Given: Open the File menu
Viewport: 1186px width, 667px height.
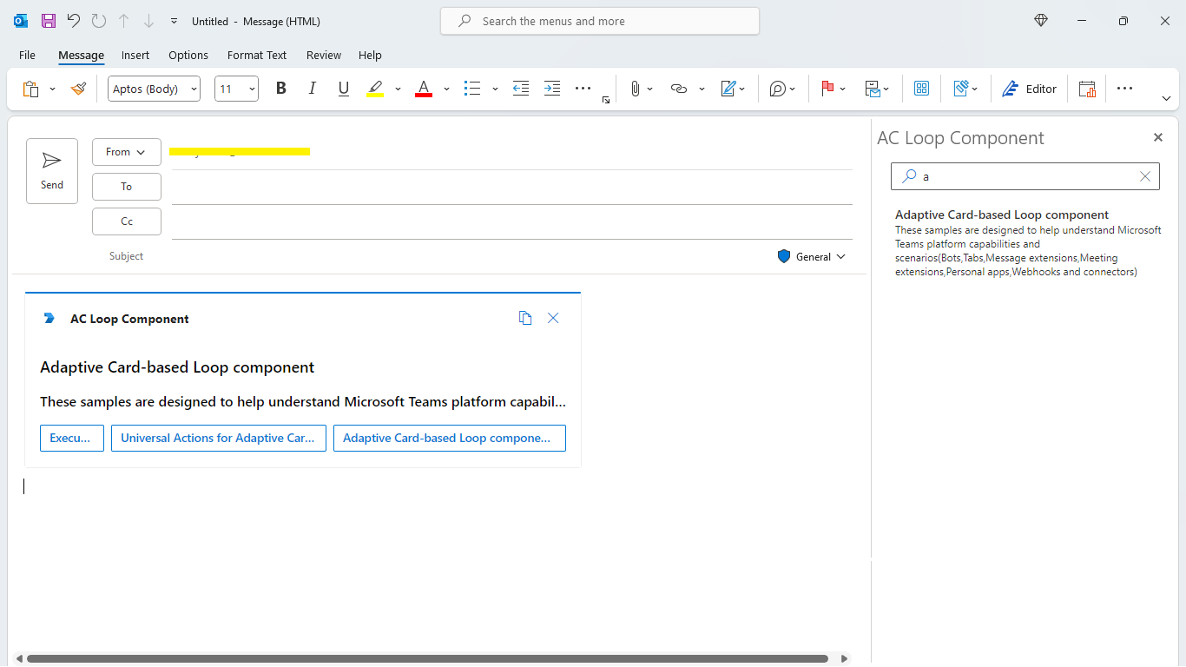Looking at the screenshot, I should [x=27, y=55].
